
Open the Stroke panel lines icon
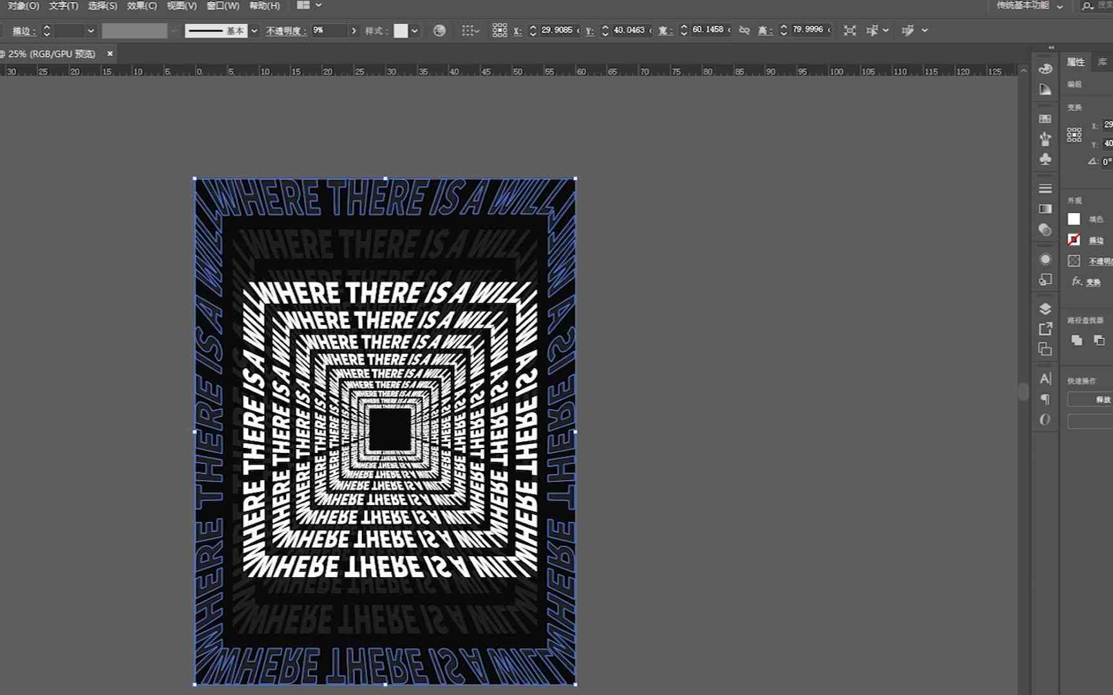coord(1045,189)
